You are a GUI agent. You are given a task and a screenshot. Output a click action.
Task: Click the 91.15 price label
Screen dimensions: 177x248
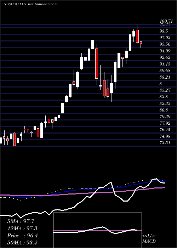pyautogui.click(x=165, y=64)
